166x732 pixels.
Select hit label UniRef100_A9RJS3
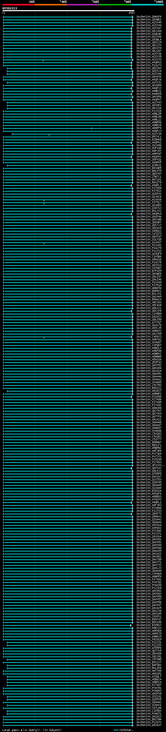click(149, 628)
